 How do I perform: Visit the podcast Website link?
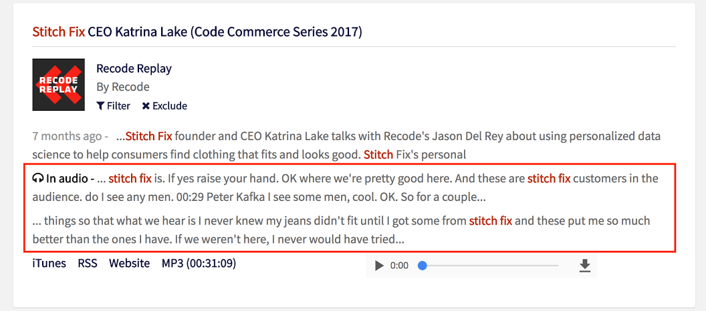130,264
